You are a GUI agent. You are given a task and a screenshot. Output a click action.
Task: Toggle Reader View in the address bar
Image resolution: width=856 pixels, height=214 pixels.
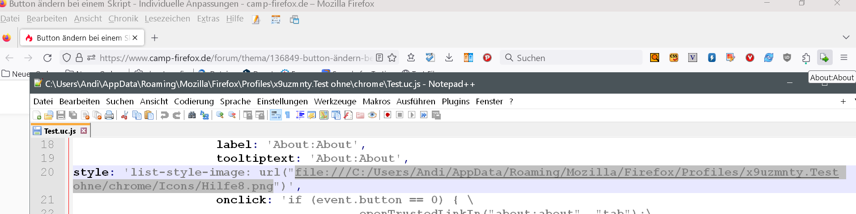(x=379, y=58)
